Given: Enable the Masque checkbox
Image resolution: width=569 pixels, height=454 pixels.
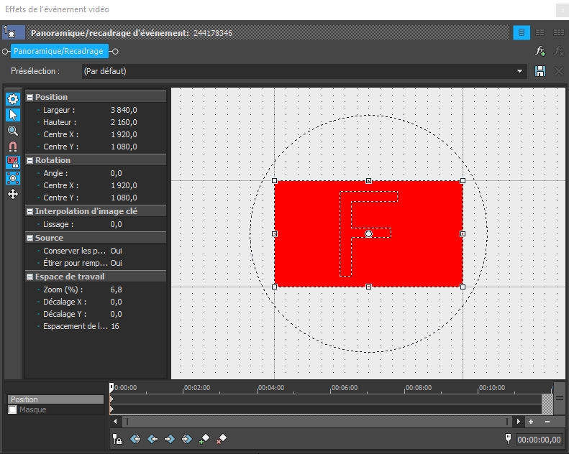Looking at the screenshot, I should pos(12,409).
